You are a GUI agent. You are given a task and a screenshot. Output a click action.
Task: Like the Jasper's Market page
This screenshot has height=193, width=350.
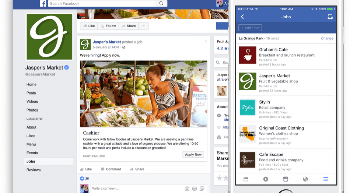coord(89,26)
